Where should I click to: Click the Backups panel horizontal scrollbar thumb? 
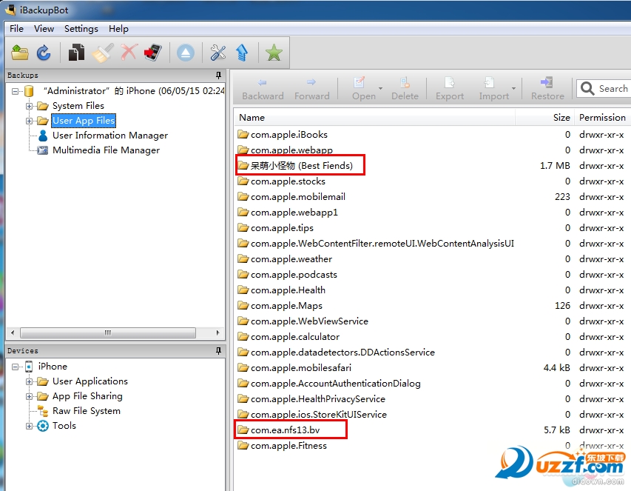coord(108,333)
